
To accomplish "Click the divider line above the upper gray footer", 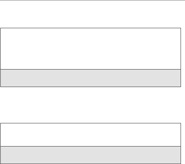I will [x=91, y=69].
